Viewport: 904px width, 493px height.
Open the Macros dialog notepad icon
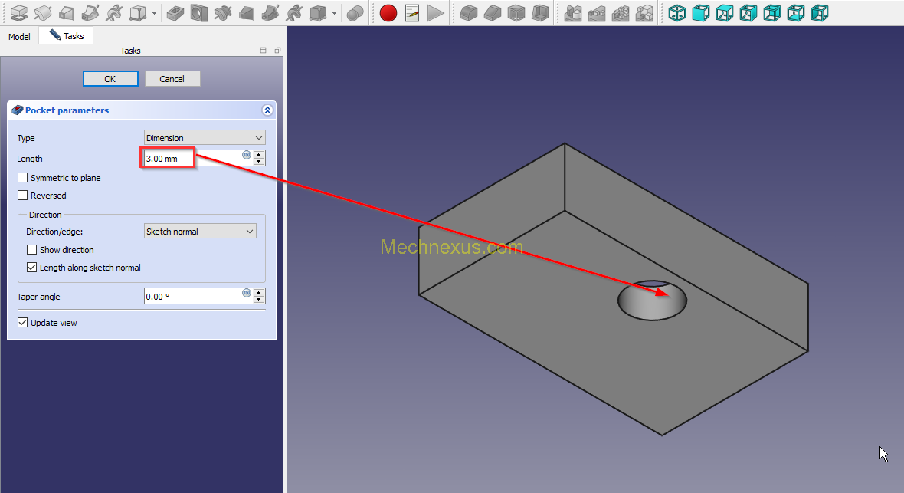(412, 13)
